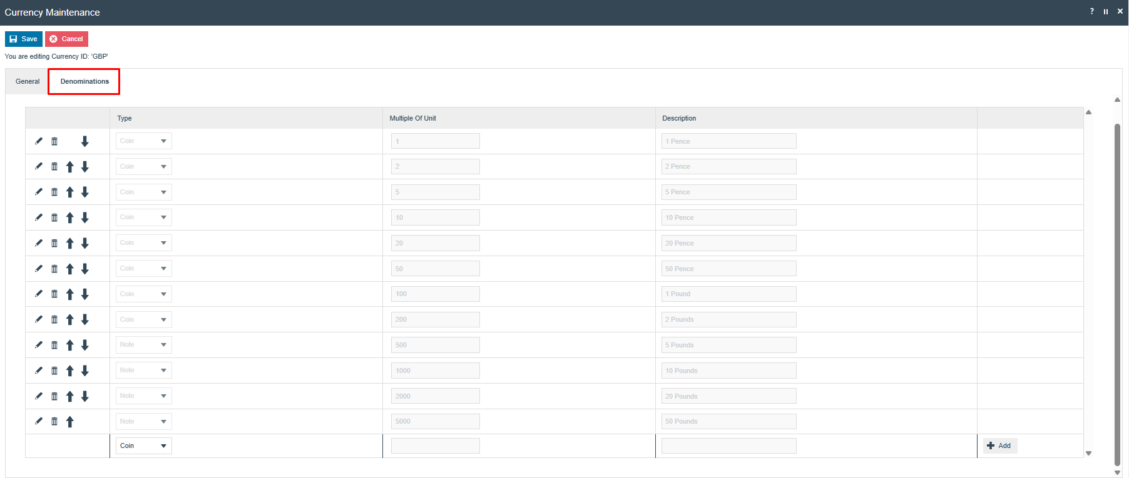Edit the 5 Pence denomination

pyautogui.click(x=39, y=192)
